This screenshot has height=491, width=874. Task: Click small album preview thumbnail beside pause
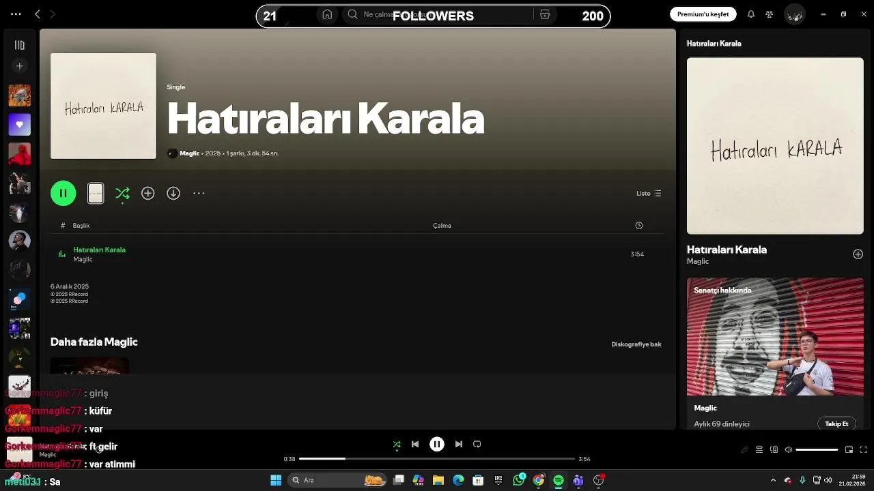click(96, 194)
